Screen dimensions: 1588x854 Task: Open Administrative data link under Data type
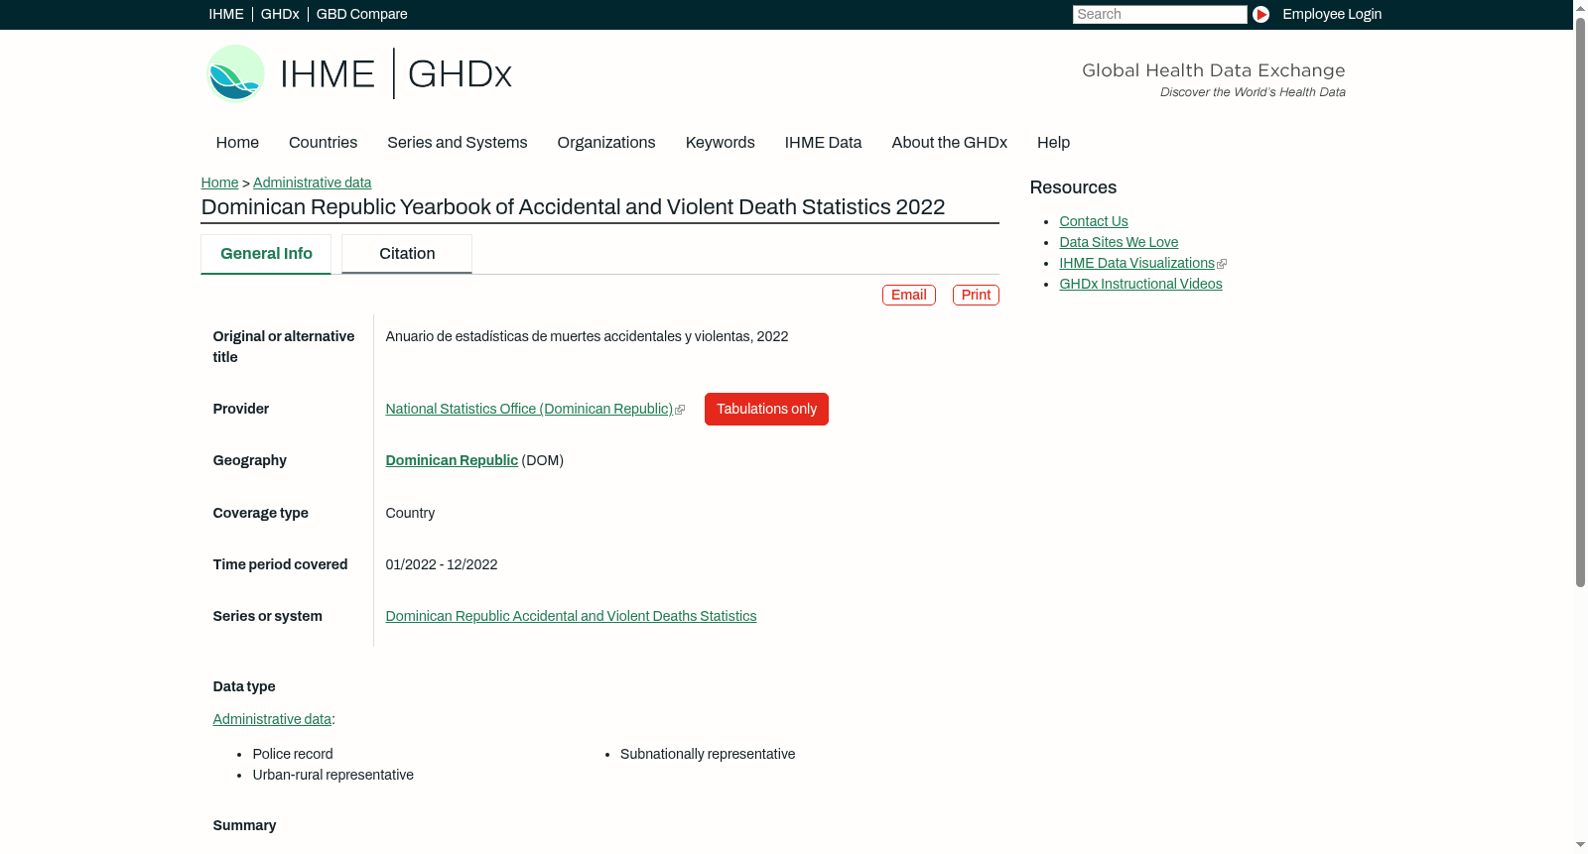272,719
